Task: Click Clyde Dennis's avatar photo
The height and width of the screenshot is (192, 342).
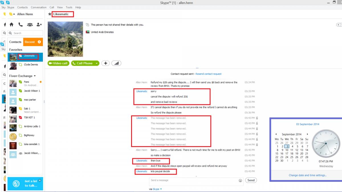Action: point(13,66)
